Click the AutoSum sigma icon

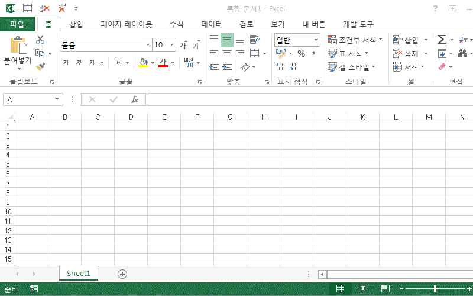pos(442,40)
